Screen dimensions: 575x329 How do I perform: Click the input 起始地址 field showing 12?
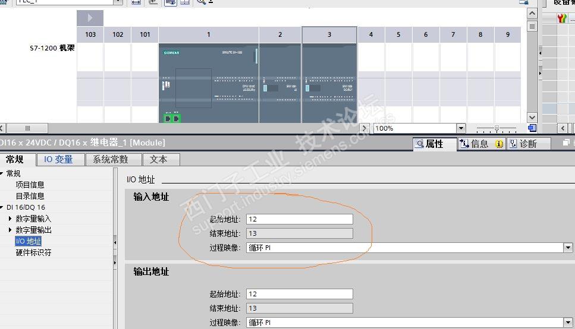pos(300,219)
